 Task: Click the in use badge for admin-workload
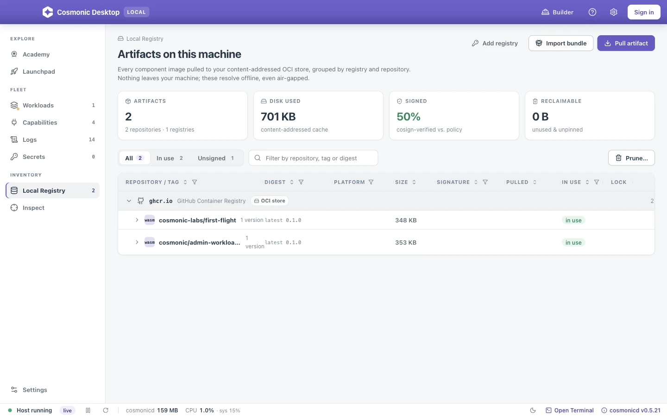[573, 243]
